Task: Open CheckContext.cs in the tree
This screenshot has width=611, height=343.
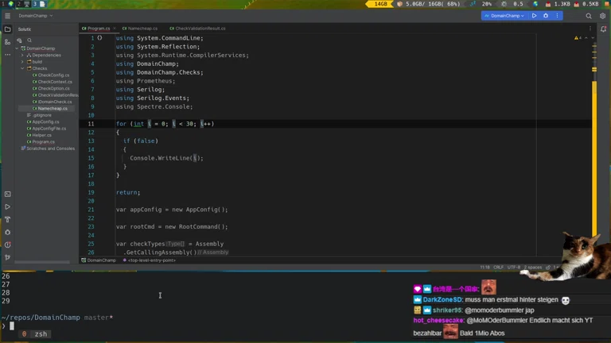Action: [53, 82]
